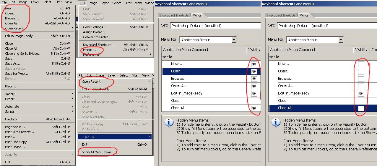Open Menu For dropdown in dialog with hidden items
This screenshot has width=377, height=166.
(341, 40)
